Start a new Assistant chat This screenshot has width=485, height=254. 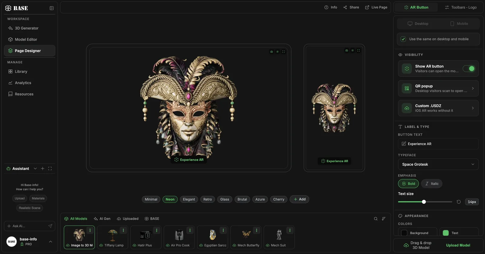43,169
